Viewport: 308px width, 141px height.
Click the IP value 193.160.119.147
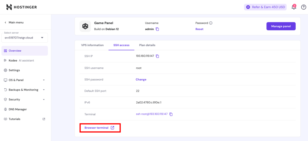pyautogui.click(x=145, y=56)
